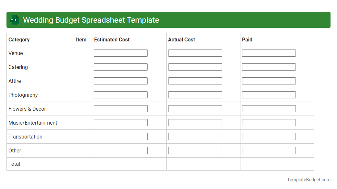This screenshot has width=337, height=189.
Task: Click the Actual Cost field for Music/Entertainment
Action: 195,122
